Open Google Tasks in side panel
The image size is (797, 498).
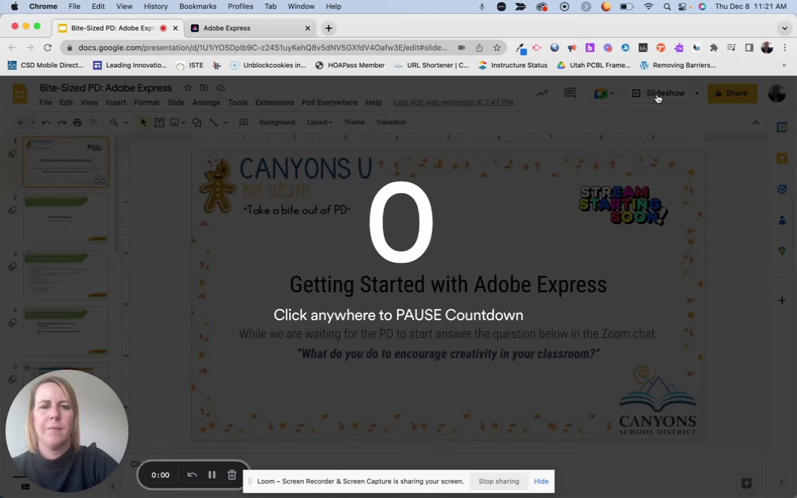coord(782,189)
